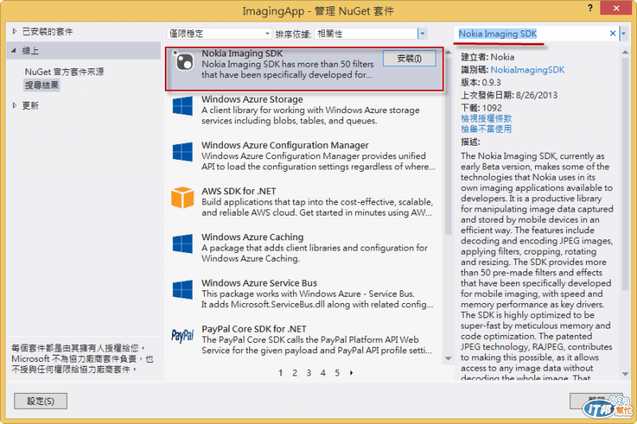Close the NuGet dialog with red X

(616, 8)
